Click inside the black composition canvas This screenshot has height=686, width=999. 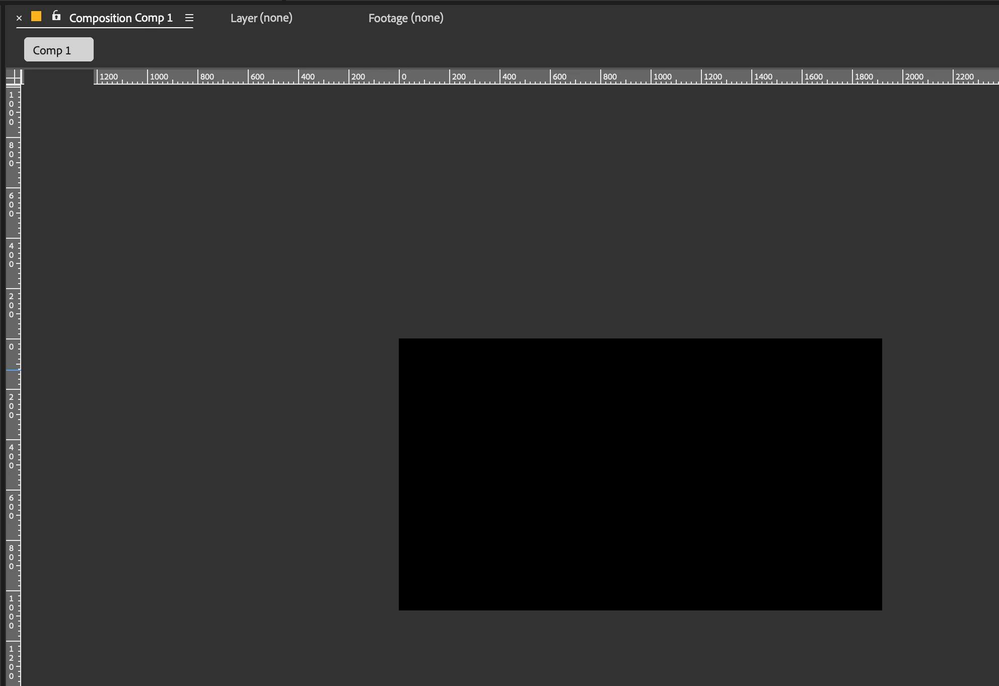pos(640,474)
